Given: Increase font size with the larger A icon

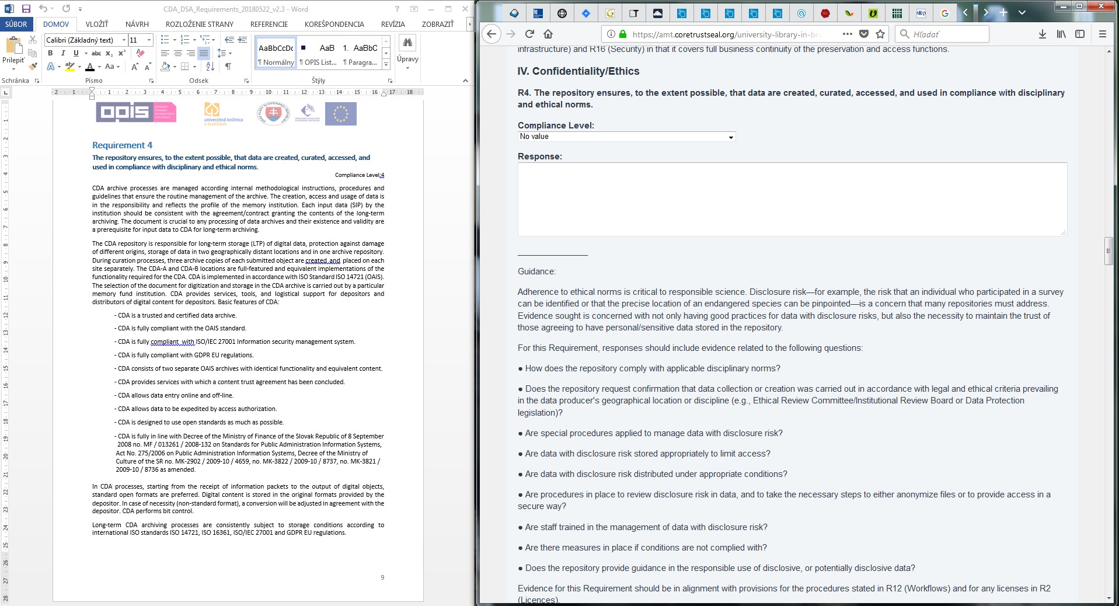Looking at the screenshot, I should [x=135, y=67].
